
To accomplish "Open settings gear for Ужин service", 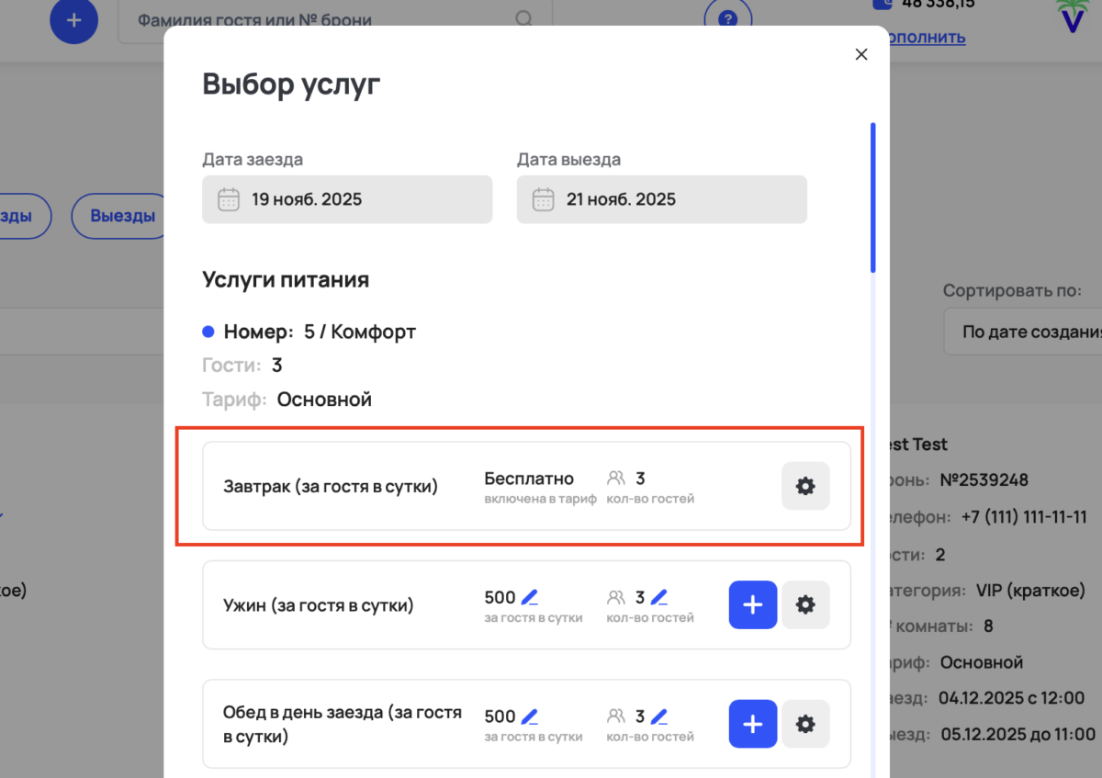I will click(x=805, y=604).
